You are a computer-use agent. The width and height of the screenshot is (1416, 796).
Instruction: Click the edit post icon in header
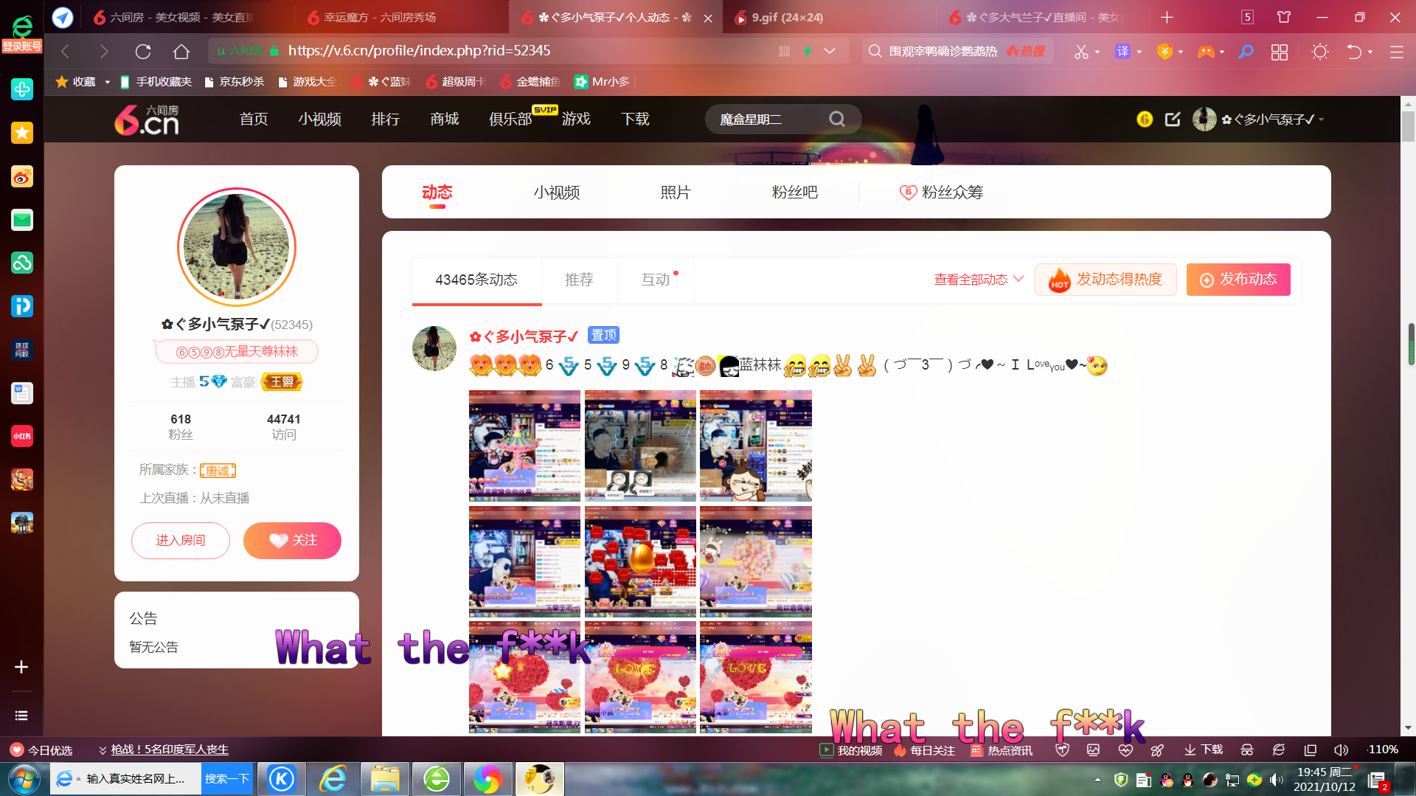[1173, 119]
